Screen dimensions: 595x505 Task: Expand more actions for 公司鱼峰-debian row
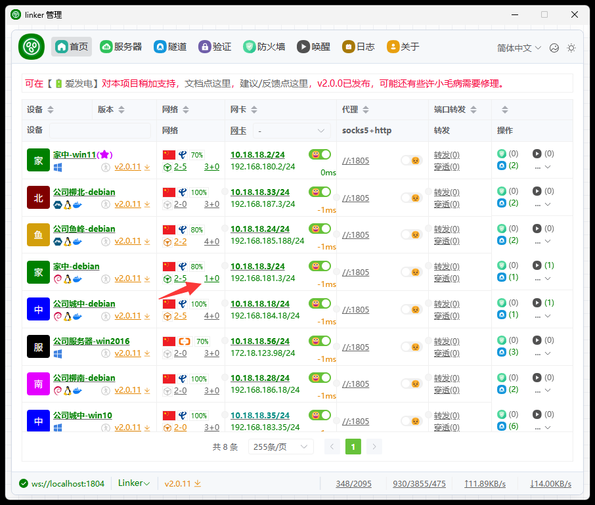tap(542, 241)
